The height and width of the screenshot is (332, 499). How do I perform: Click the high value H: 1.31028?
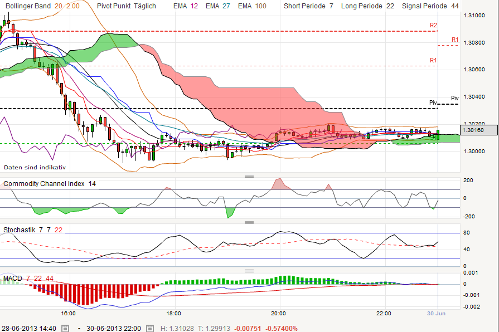tap(177, 328)
